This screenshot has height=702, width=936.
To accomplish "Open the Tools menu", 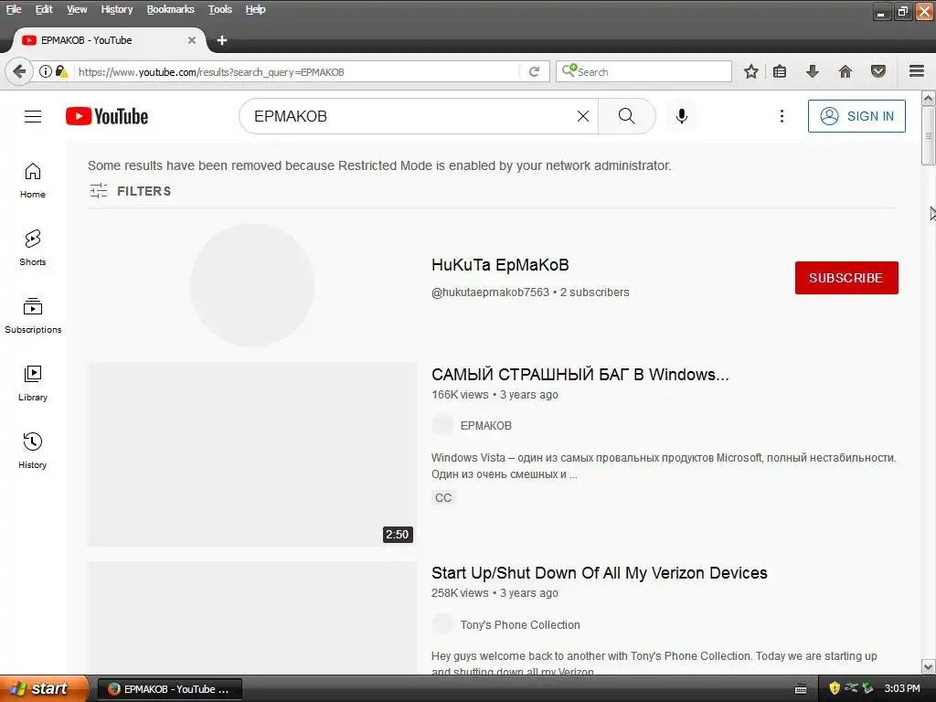I will point(219,9).
